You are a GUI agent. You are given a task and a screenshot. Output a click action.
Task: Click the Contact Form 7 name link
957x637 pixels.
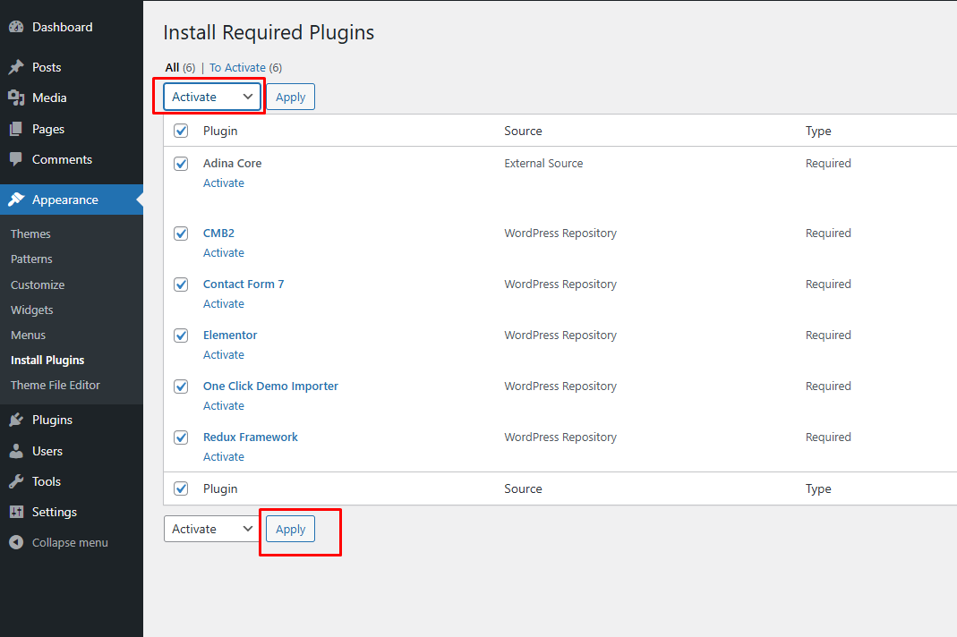coord(244,284)
